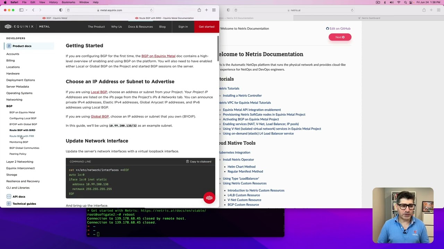
Task: Expand Equinix Interconnect section
Action: [20, 168]
